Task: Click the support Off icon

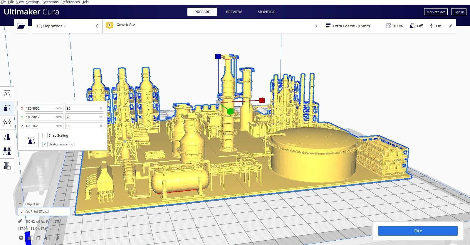Action: point(412,26)
